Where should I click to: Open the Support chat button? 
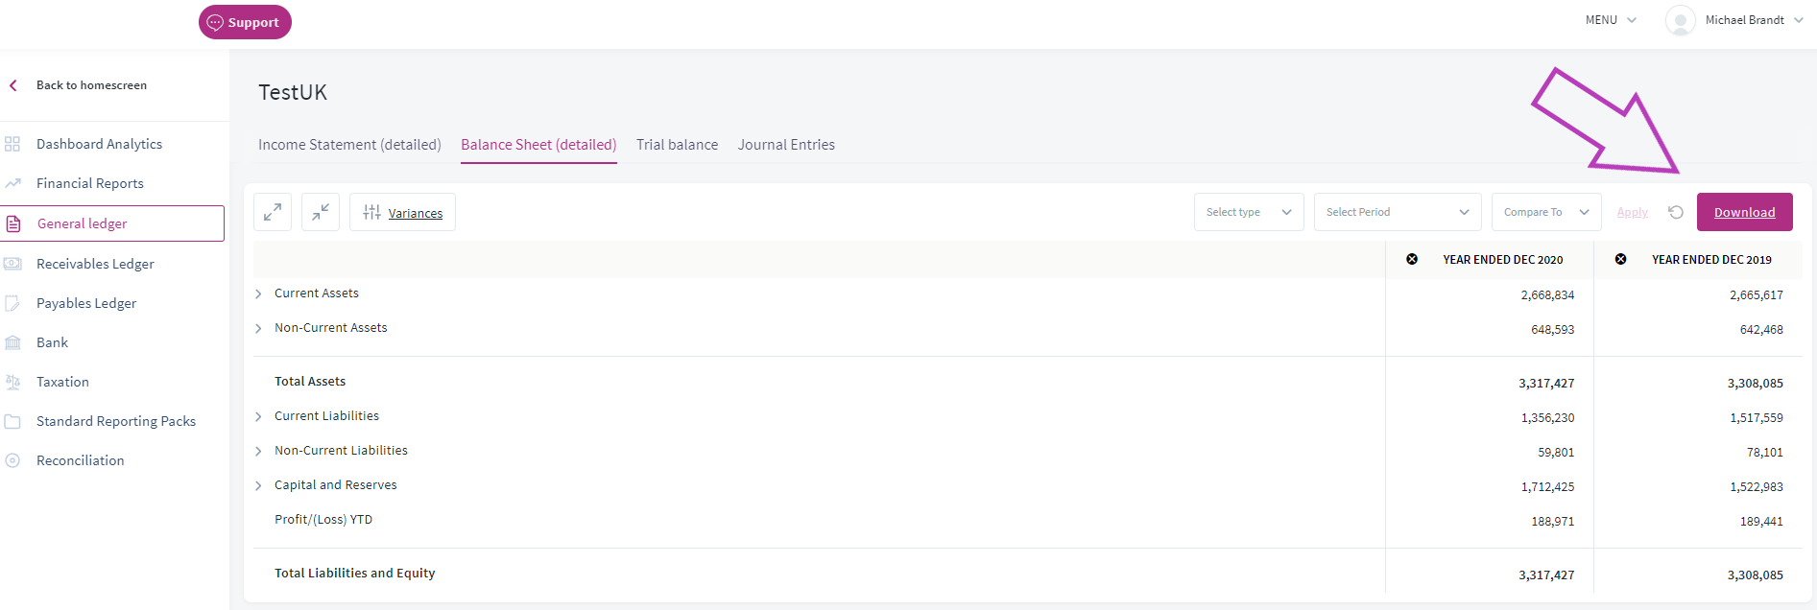click(245, 22)
